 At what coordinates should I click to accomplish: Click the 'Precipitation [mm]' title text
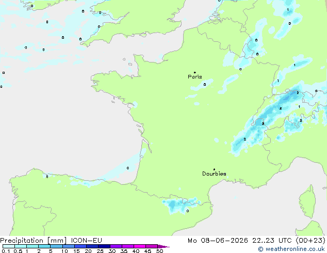tap(34, 241)
